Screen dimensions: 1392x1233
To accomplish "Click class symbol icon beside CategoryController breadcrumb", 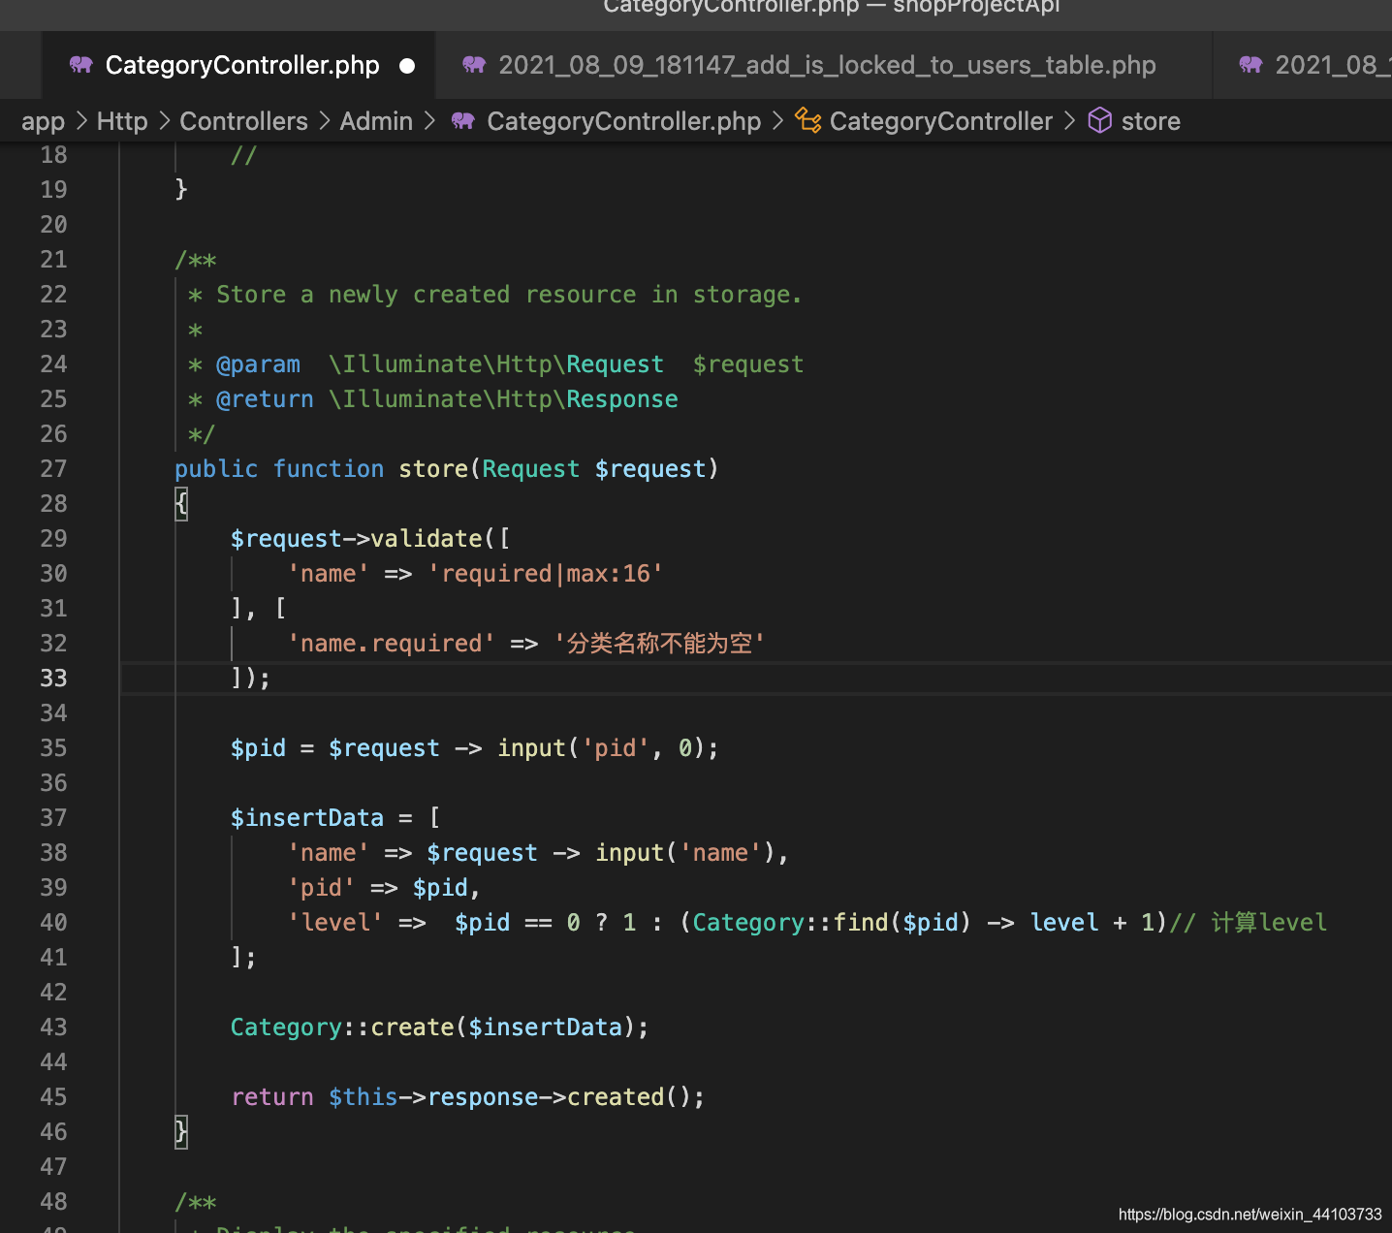I will click(x=807, y=120).
